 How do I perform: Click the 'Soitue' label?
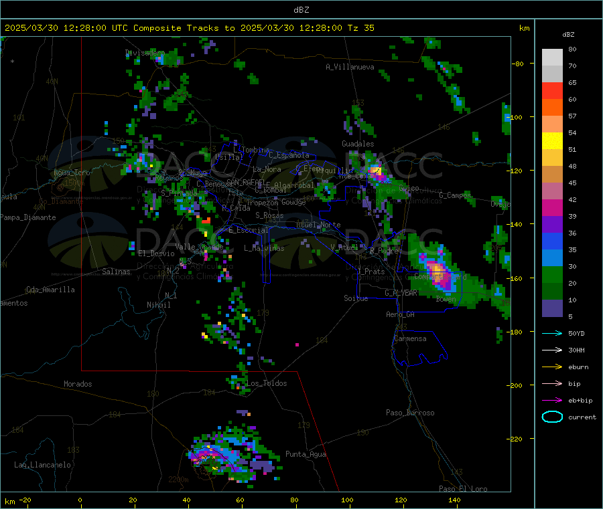[356, 298]
